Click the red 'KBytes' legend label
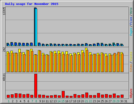Viewport: 134px width, 104px height. pyautogui.click(x=131, y=93)
